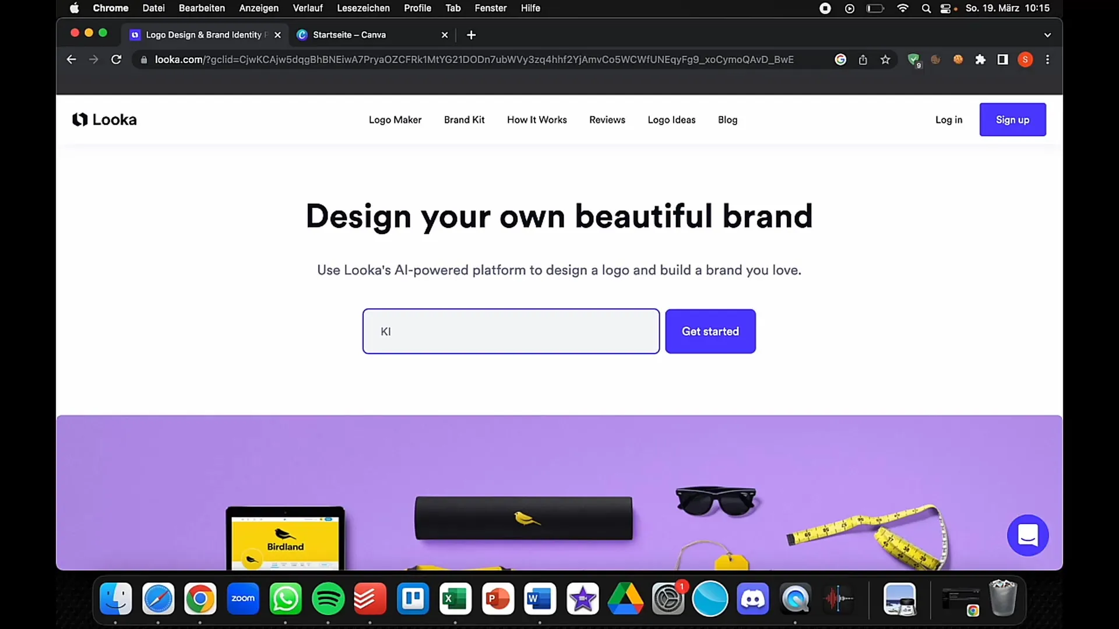Open Spotlight search in menu bar
This screenshot has width=1119, height=629.
pos(926,8)
